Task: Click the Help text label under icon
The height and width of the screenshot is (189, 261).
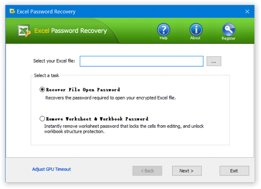Action: (163, 38)
